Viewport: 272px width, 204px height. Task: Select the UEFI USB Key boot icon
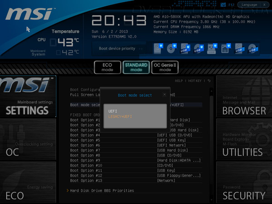point(212,49)
